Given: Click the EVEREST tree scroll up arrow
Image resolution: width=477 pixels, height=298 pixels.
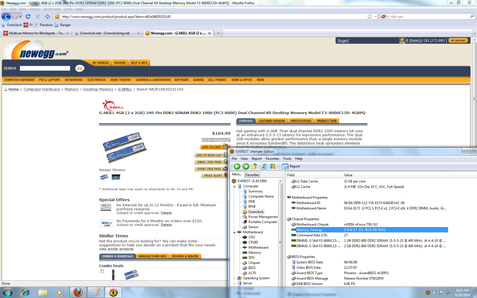Looking at the screenshot, I should [280, 181].
